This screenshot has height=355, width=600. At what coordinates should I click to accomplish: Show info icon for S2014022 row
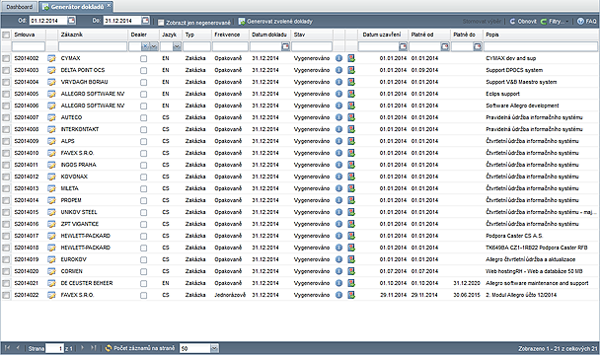click(339, 295)
